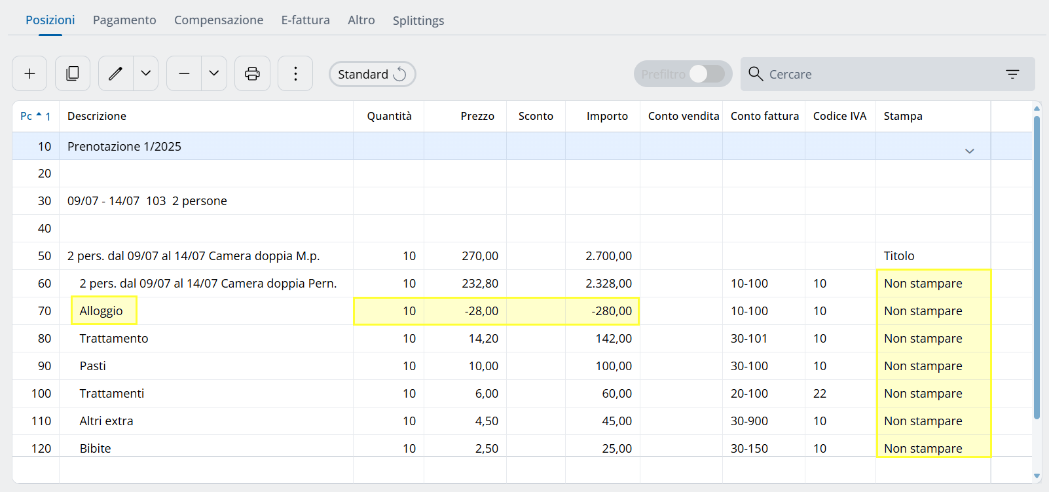Select the Alloggio description cell
1049x492 pixels.
(101, 311)
